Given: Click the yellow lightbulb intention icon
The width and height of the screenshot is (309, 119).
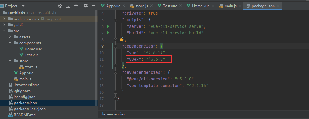Looking at the screenshot, I should point(121,40).
